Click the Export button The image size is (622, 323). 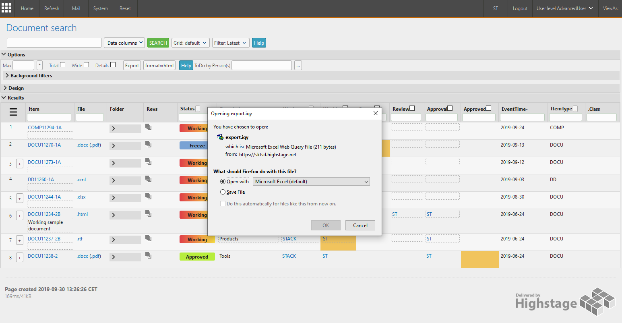(x=132, y=65)
